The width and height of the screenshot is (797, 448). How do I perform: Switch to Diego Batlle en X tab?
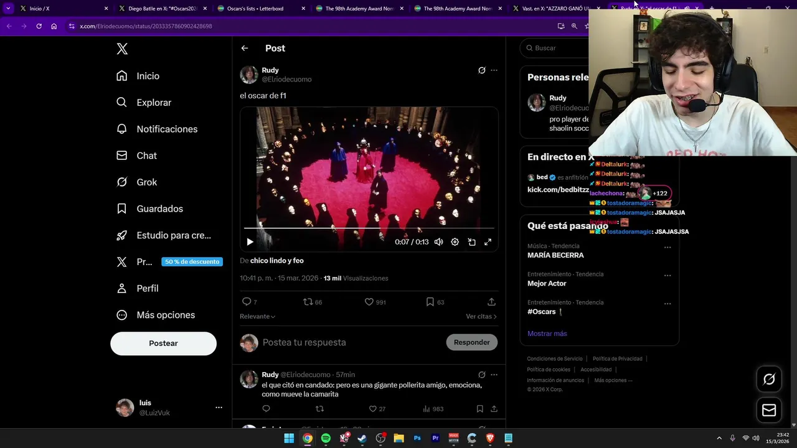(162, 9)
